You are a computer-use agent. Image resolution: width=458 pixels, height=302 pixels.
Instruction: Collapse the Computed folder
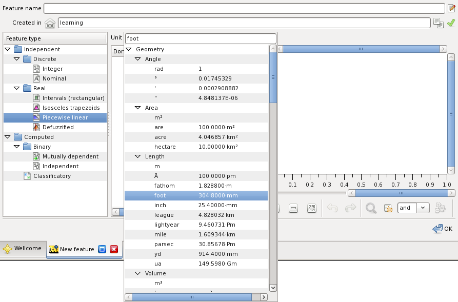tap(8, 137)
